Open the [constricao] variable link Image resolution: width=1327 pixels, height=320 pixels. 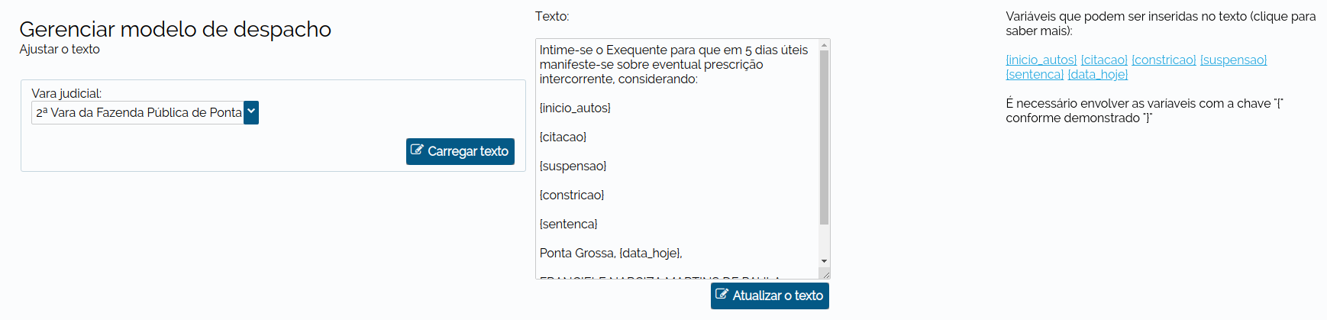(x=1164, y=60)
